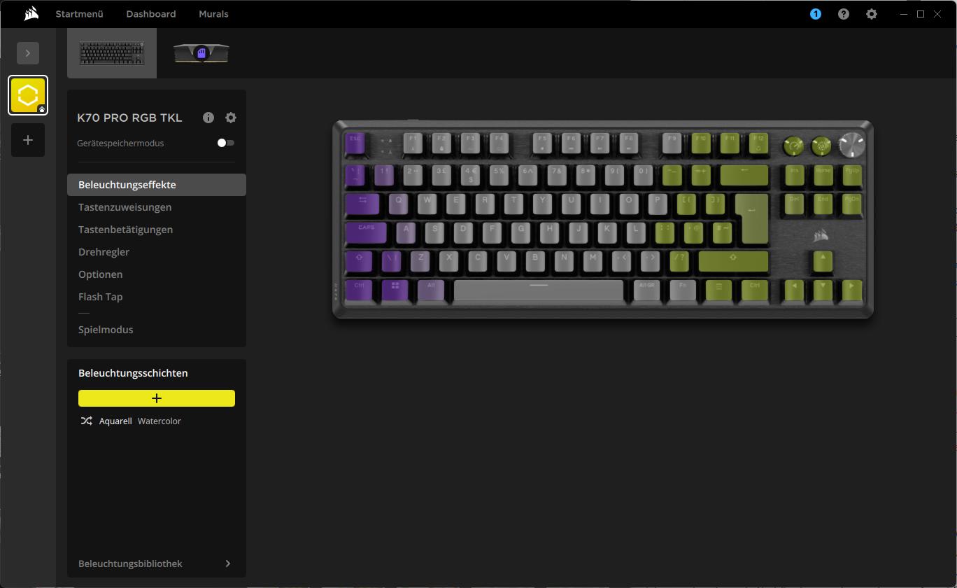Select the yellow default profile icon
Viewport: 957px width, 588px height.
(28, 95)
